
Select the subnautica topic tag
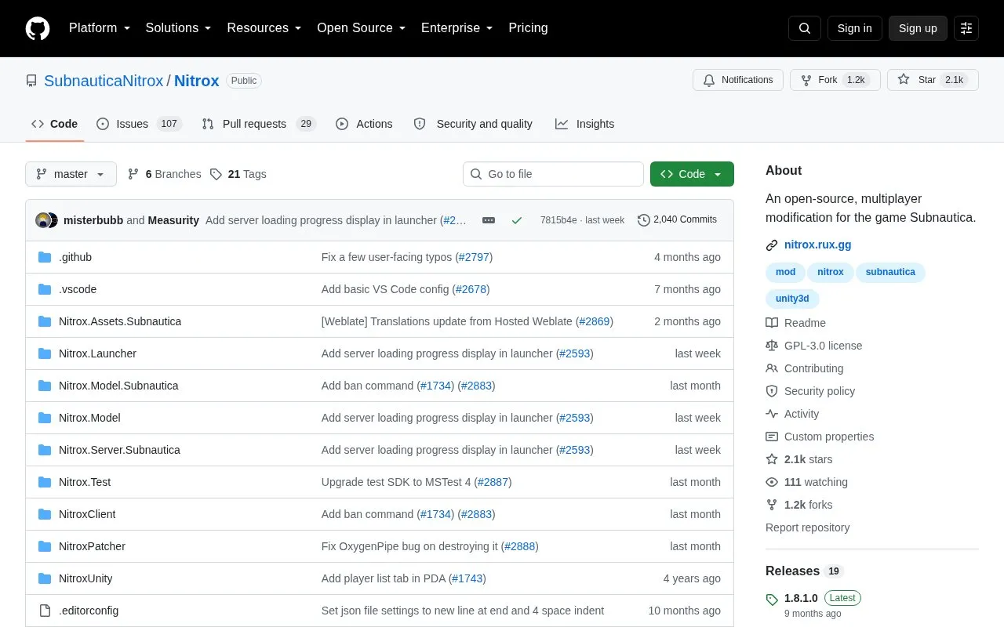890,272
